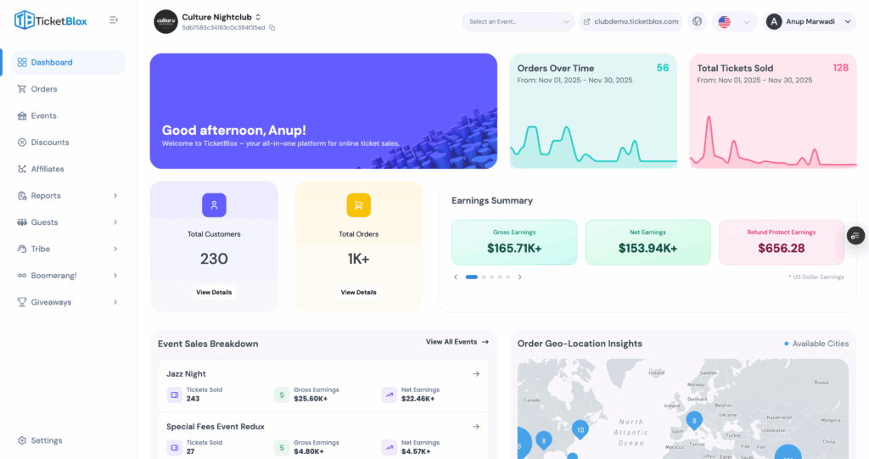The width and height of the screenshot is (869, 459).
Task: Click the Jazz Night event title
Action: coord(186,373)
